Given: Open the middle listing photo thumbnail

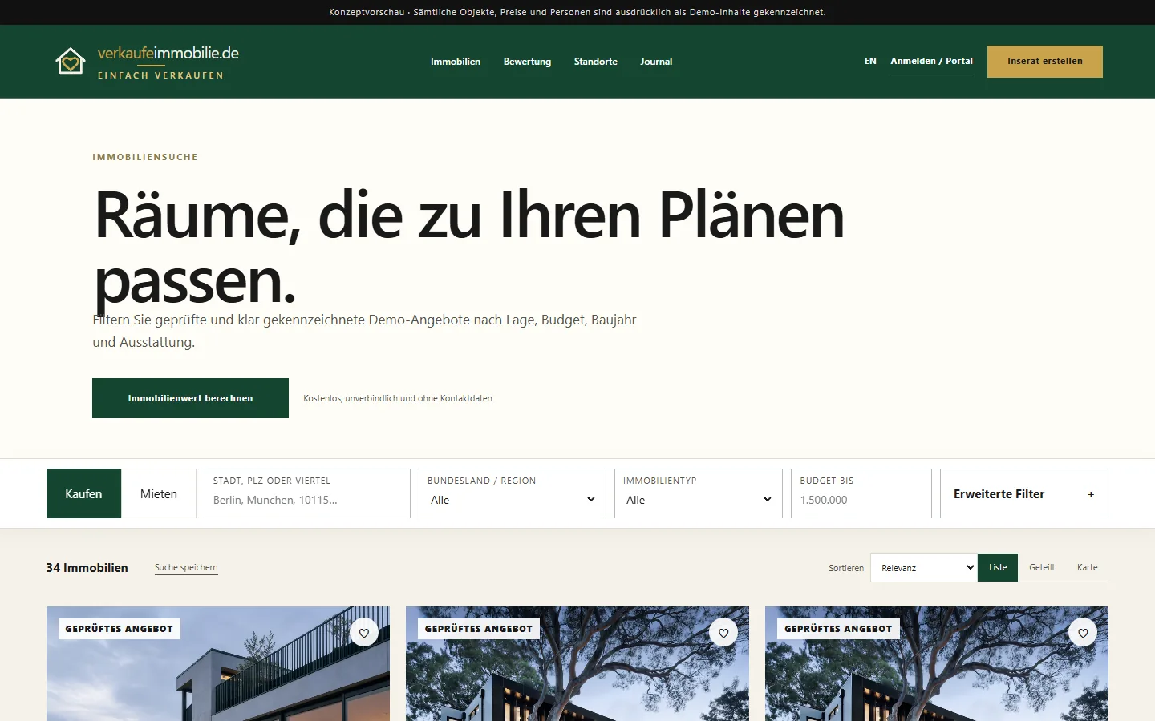Looking at the screenshot, I should tap(577, 663).
